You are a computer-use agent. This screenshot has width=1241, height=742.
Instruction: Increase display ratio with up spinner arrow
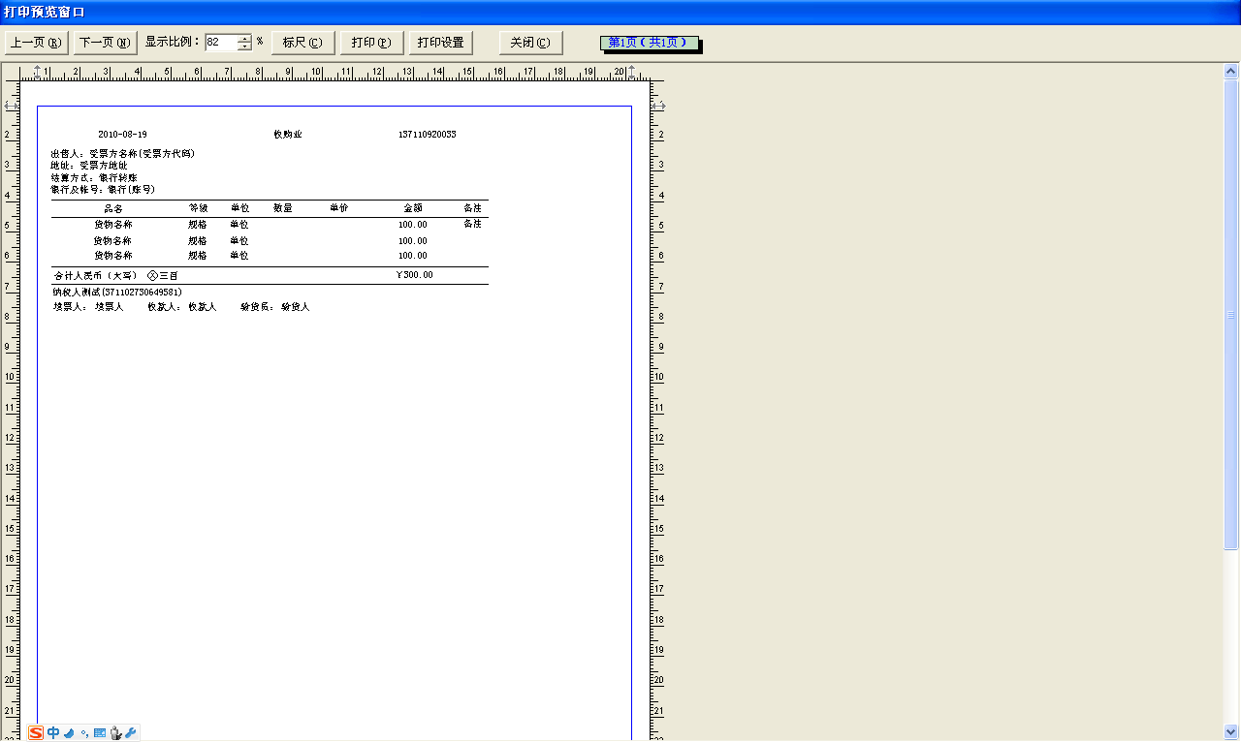tap(244, 39)
